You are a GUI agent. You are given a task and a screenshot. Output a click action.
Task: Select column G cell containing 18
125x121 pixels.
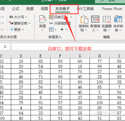(80, 66)
